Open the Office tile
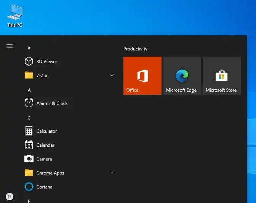This screenshot has width=256, height=203. [142, 76]
